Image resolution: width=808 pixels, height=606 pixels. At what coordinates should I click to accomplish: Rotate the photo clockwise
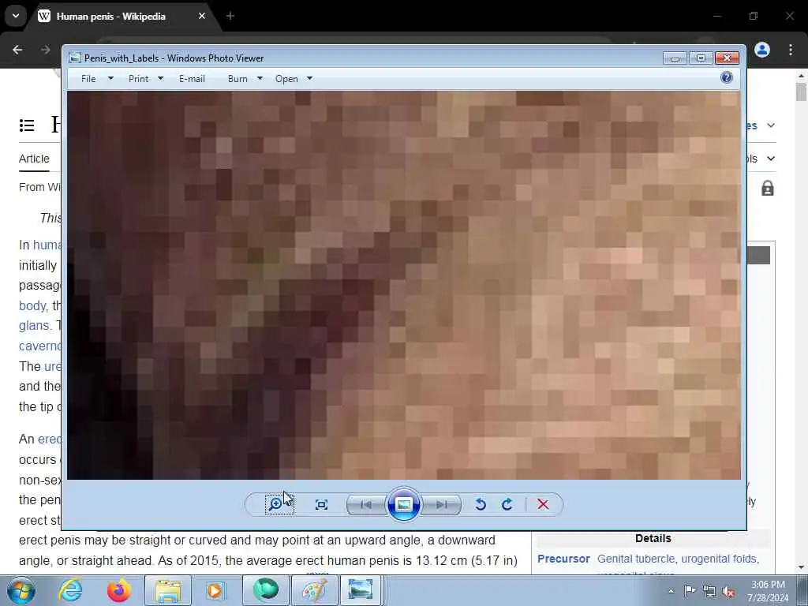[507, 504]
